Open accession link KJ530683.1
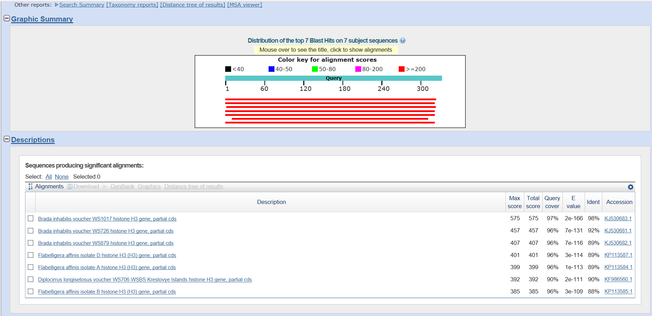This screenshot has height=316, width=652. (x=618, y=219)
